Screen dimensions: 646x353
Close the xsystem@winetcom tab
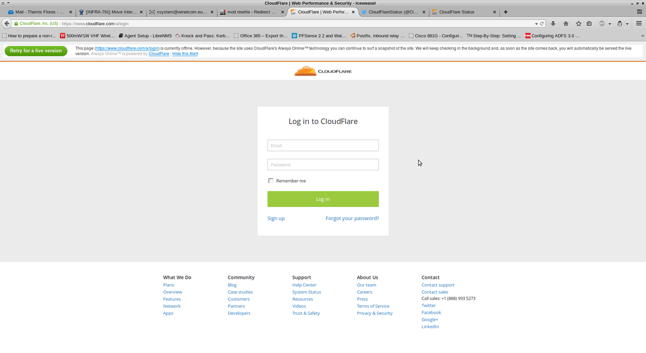pos(212,12)
